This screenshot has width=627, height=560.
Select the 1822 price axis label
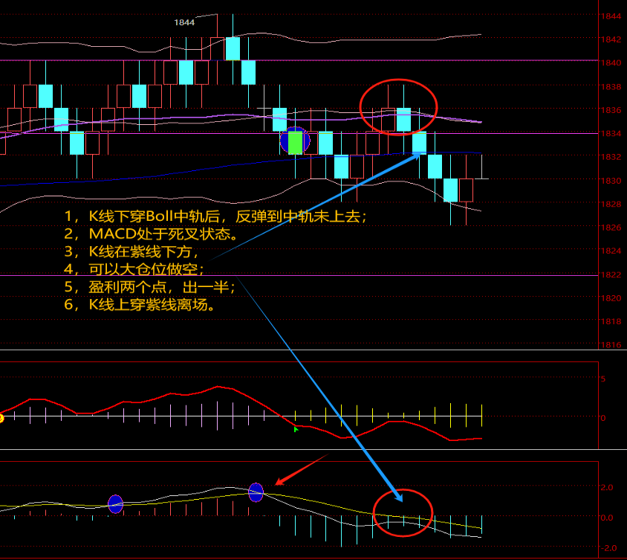click(611, 275)
